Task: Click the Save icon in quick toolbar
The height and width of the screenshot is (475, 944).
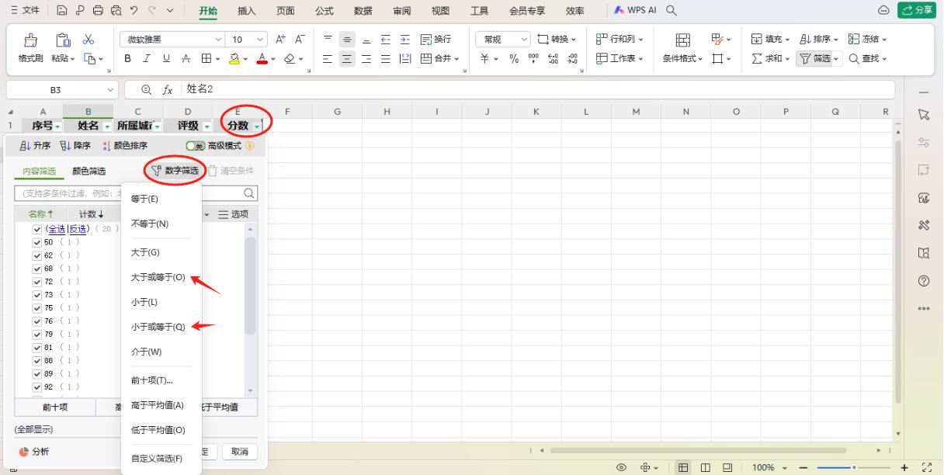Action: tap(64, 10)
